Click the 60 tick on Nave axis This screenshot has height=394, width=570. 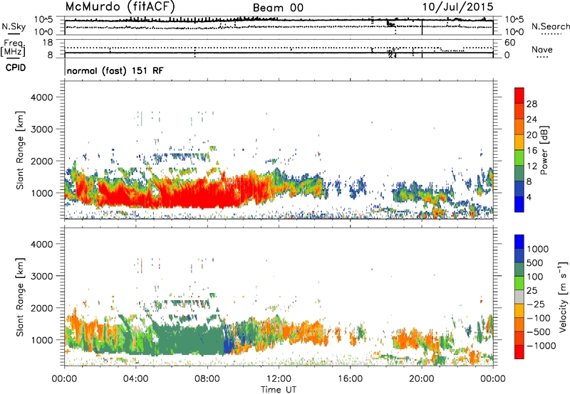(x=510, y=43)
